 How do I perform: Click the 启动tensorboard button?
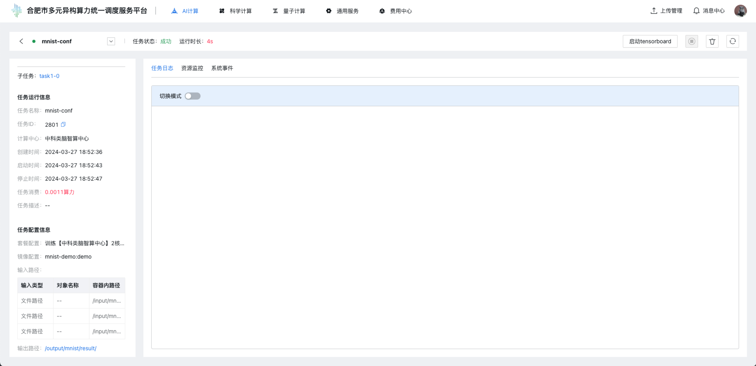650,41
